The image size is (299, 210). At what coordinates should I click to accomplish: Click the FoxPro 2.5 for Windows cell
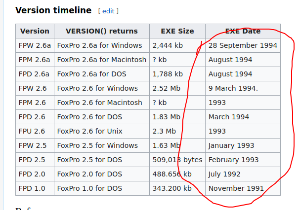pos(102,145)
